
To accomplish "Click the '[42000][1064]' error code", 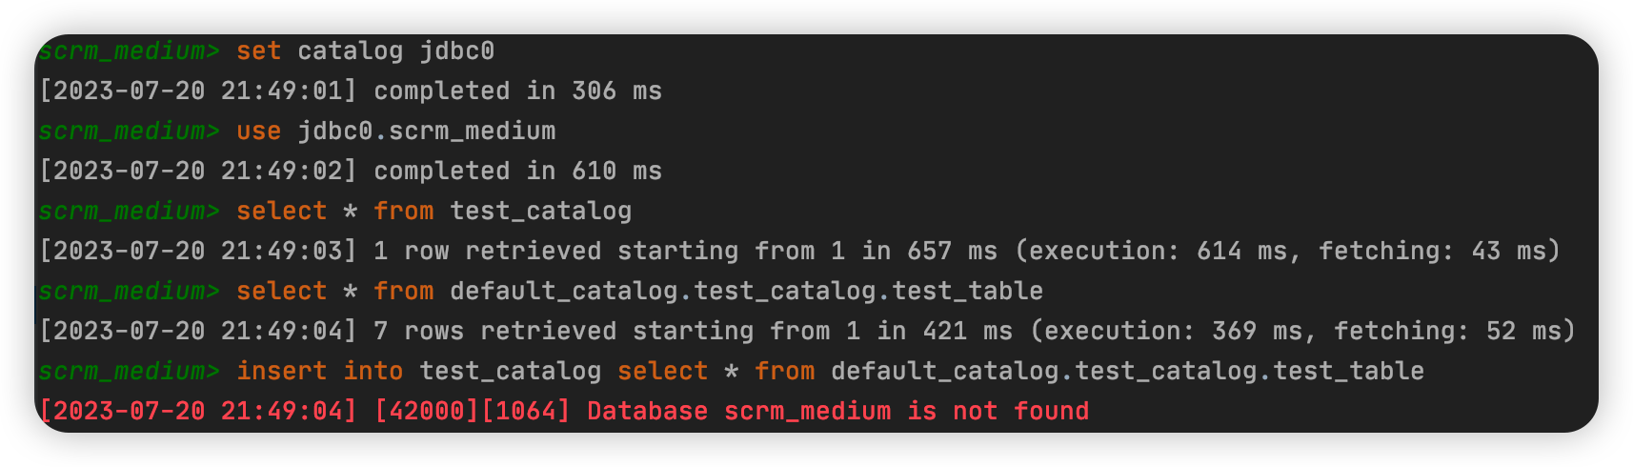I will 472,411.
